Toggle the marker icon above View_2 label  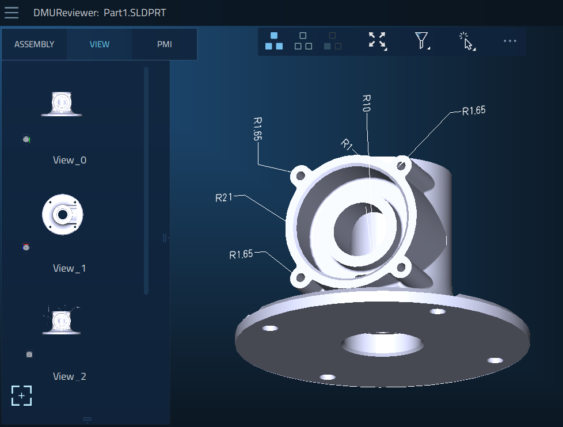coord(29,354)
